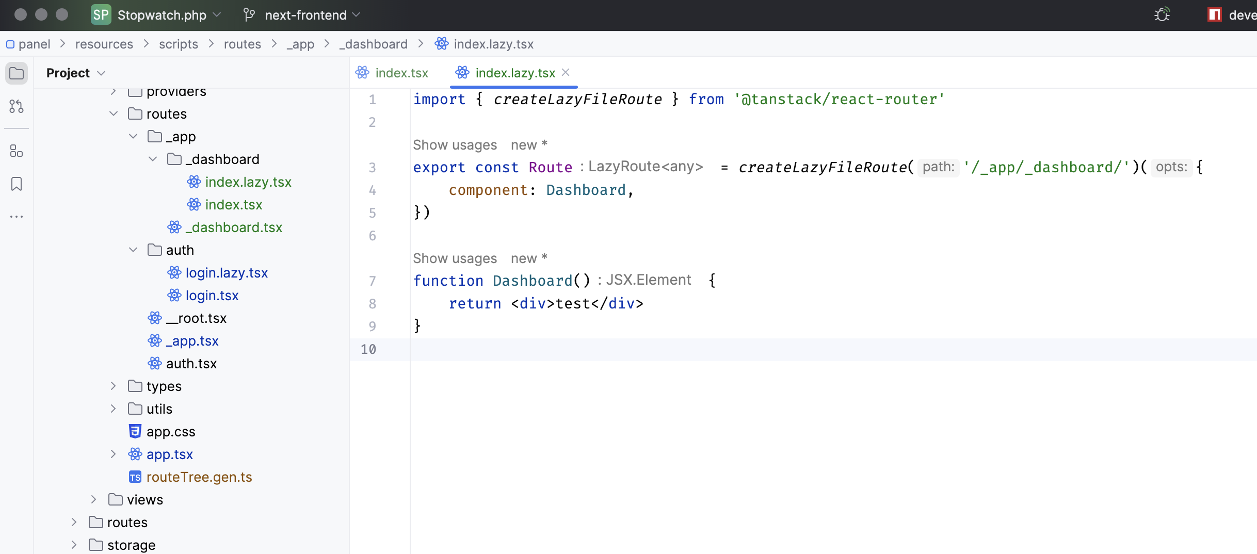
Task: Click _dashboard in the breadcrumb path
Action: [x=374, y=44]
